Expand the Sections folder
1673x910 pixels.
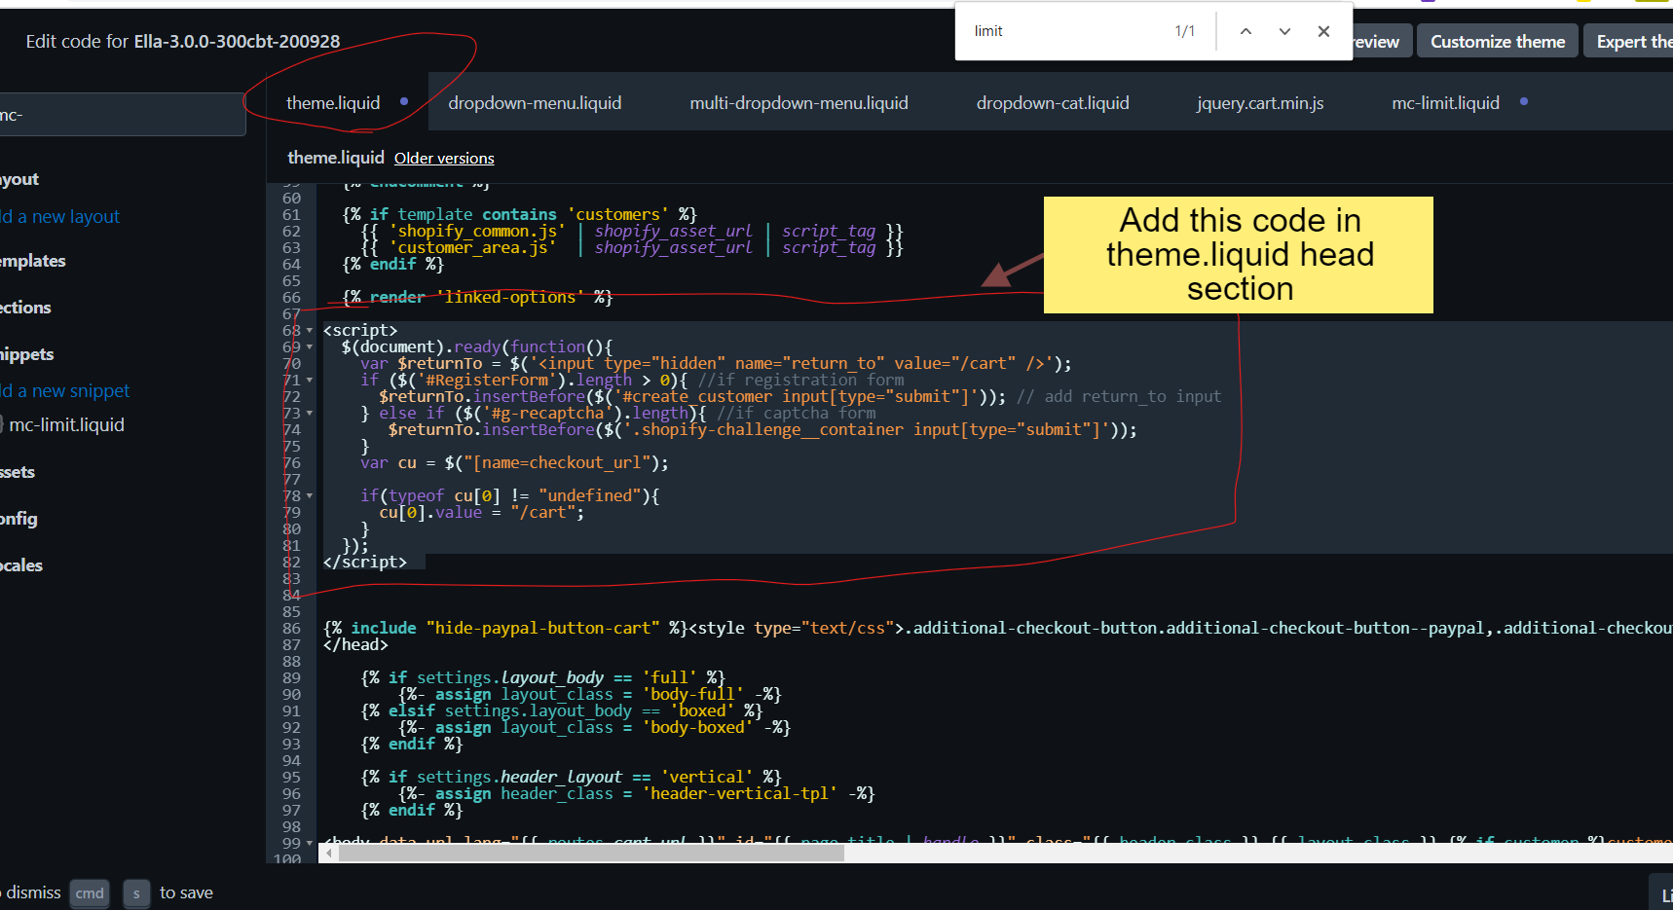pos(25,308)
